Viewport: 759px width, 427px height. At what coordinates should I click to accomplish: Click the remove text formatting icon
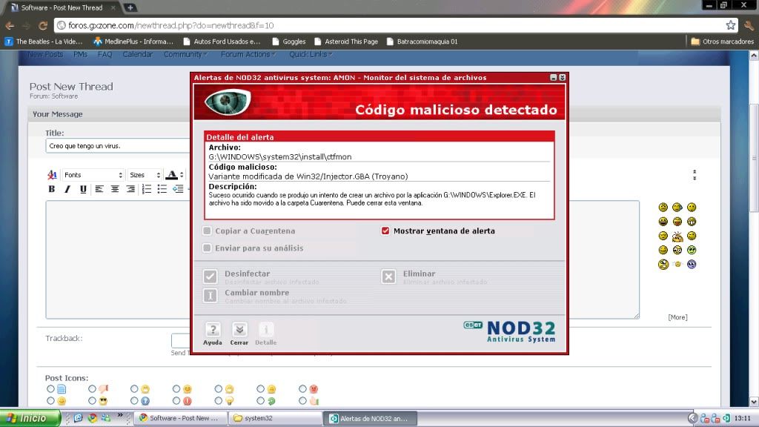[52, 175]
